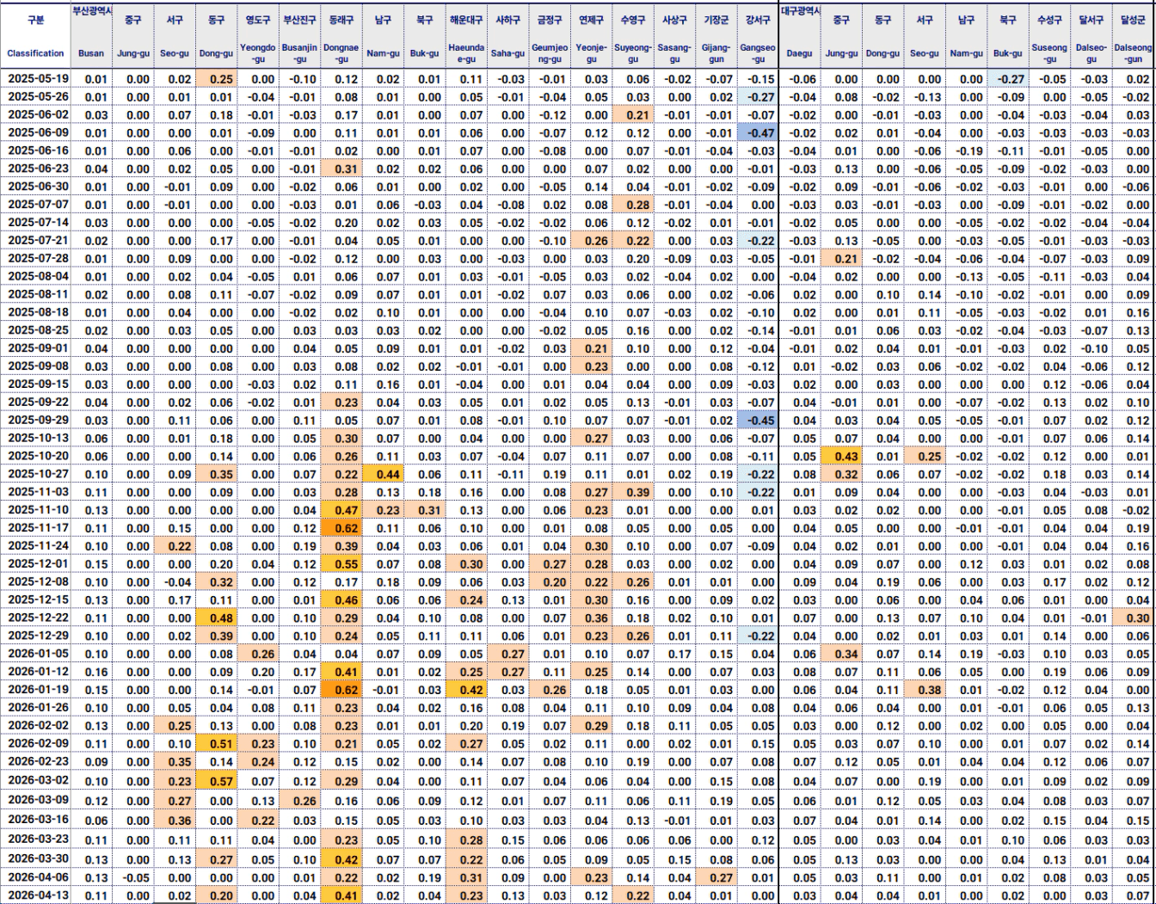Image resolution: width=1156 pixels, height=904 pixels.
Task: Click Dongnae-gu value 0.55 for 2025-12-01
Action: [342, 564]
